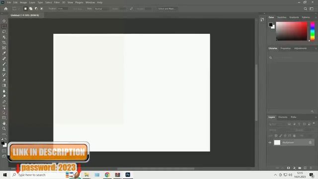Image resolution: width=318 pixels, height=179 pixels.
Task: Create a new layer
Action: point(305,168)
